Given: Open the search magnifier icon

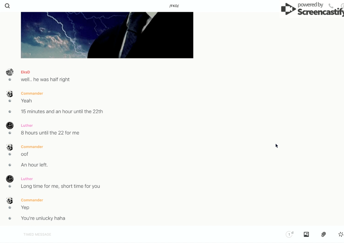Looking at the screenshot, I should (x=7, y=6).
